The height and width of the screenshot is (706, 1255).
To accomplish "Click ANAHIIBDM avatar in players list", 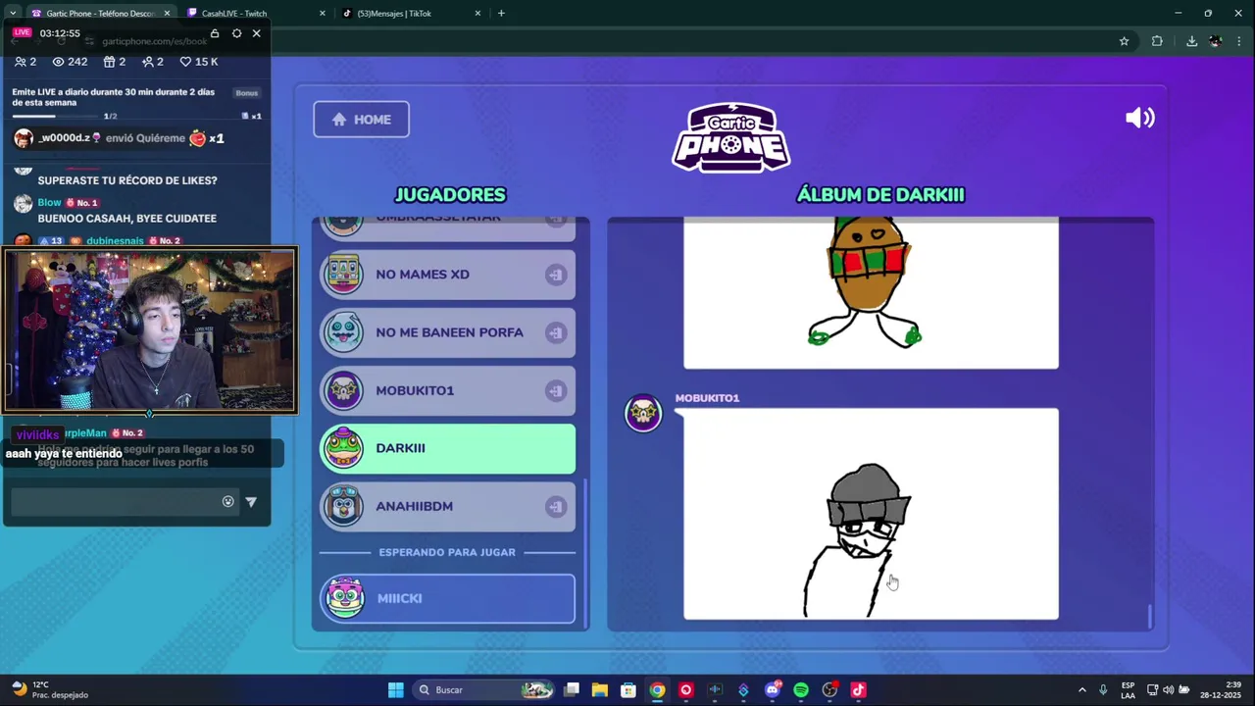I will click(x=344, y=506).
